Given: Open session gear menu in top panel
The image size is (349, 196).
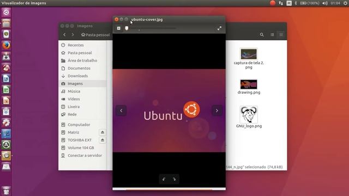Looking at the screenshot, I should [x=345, y=3].
